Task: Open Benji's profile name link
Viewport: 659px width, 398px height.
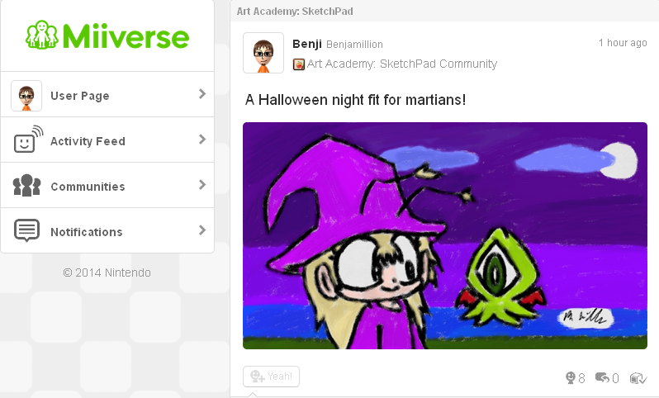Action: click(307, 44)
